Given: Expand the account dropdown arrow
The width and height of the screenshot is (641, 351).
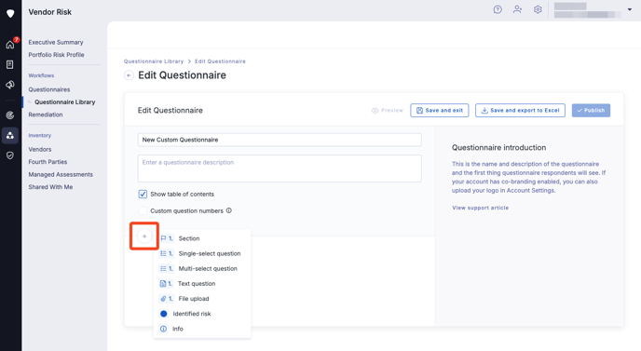Looking at the screenshot, I should pos(630,9).
